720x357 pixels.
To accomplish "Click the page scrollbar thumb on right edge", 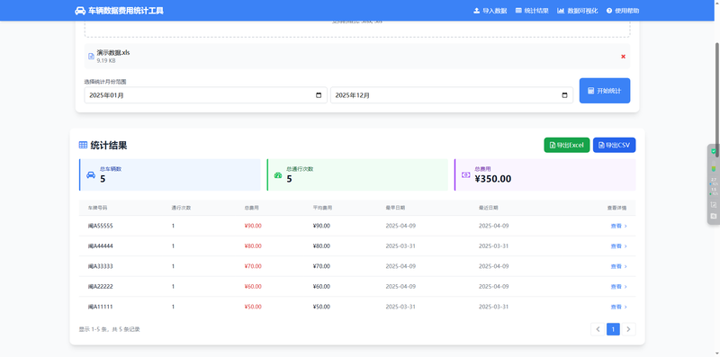I will (x=716, y=100).
